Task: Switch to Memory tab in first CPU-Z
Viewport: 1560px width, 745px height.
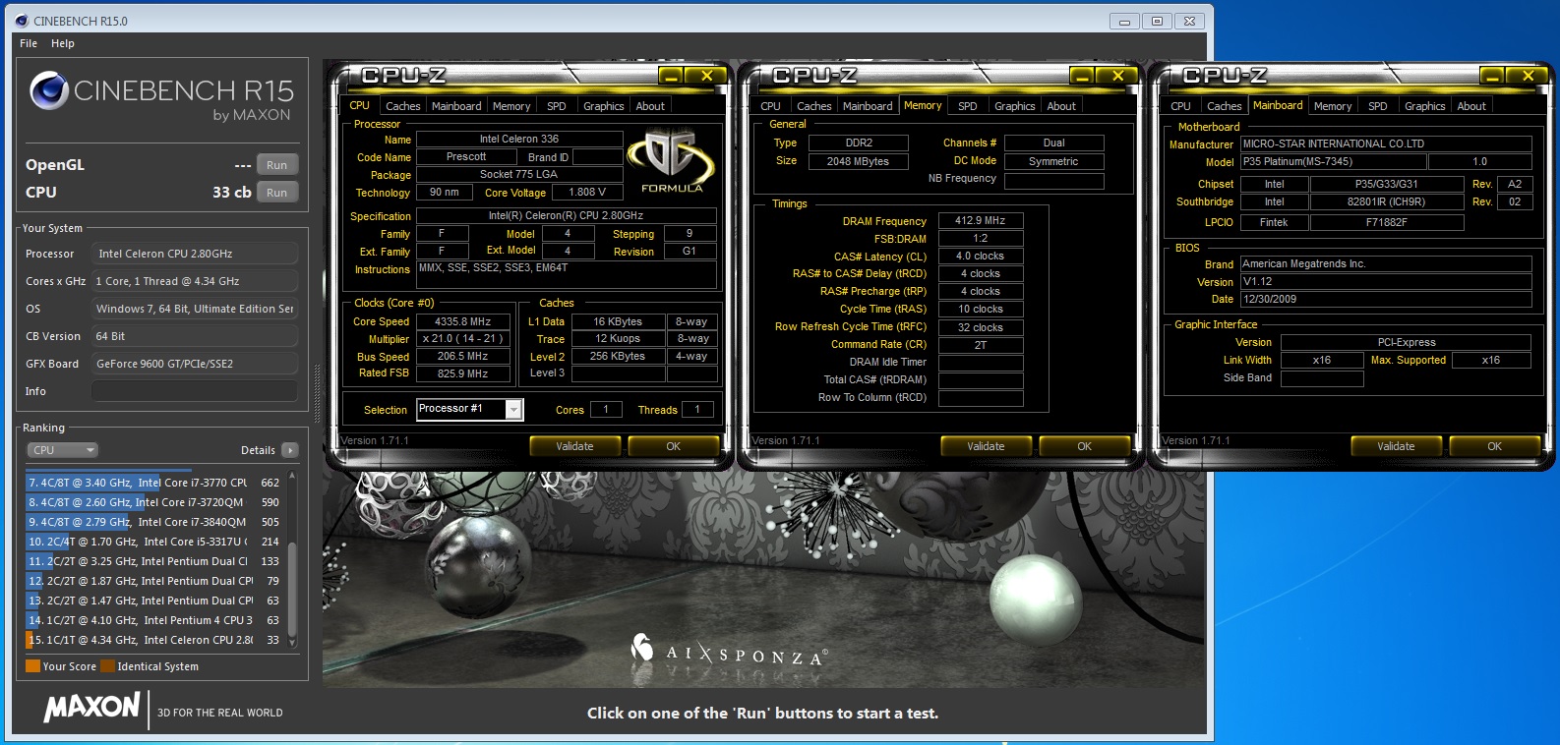Action: pos(511,106)
